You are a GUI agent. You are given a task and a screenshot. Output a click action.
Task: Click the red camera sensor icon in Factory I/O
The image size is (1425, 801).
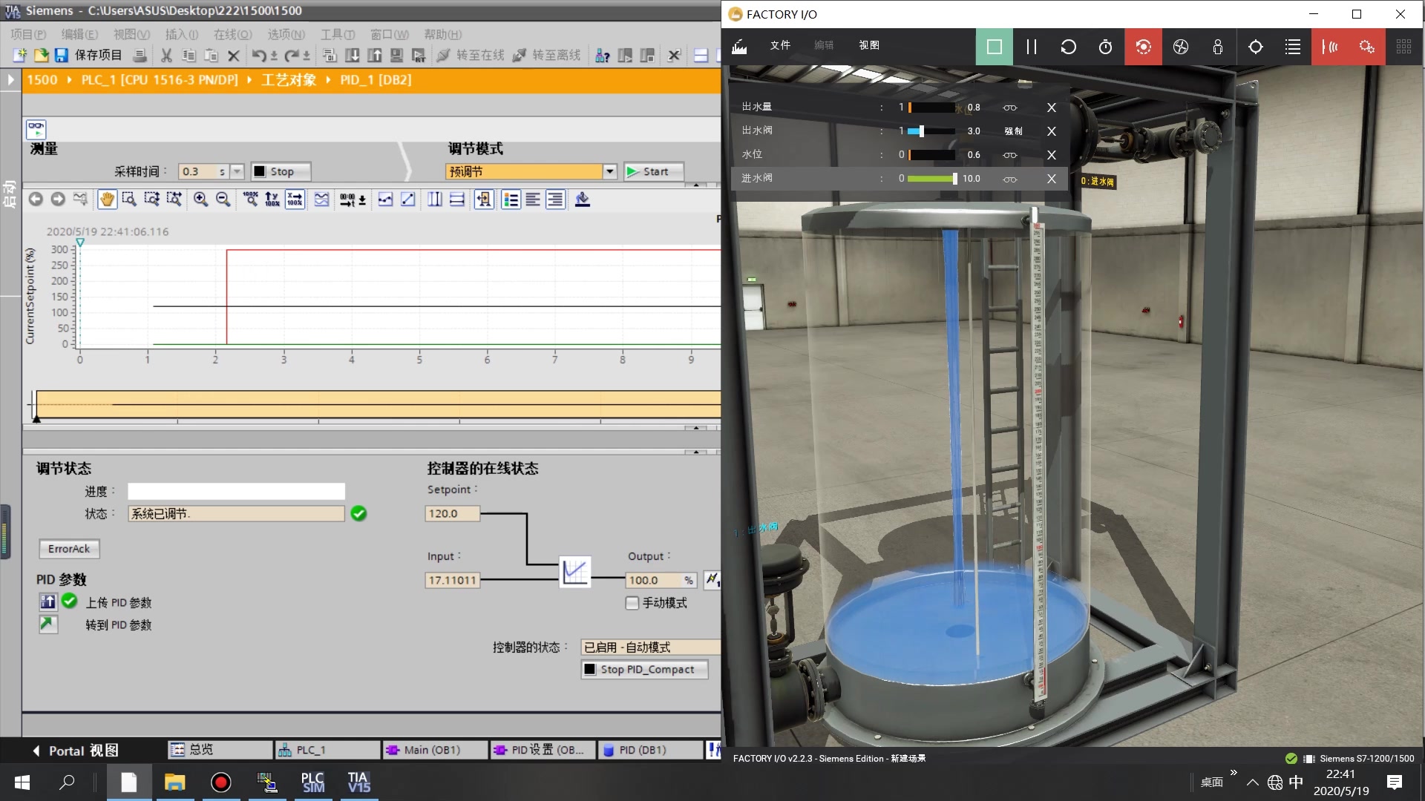click(1143, 47)
